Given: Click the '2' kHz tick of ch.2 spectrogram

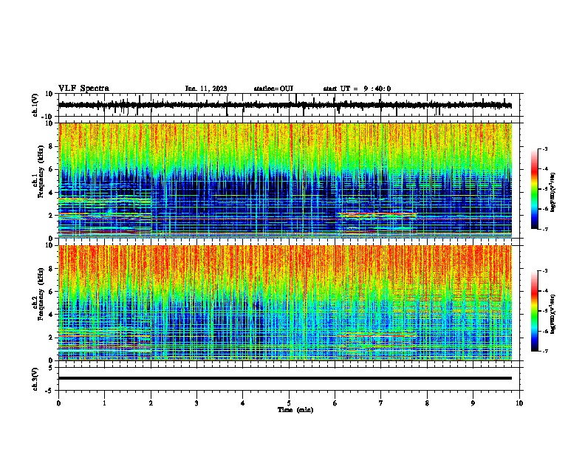Looking at the screenshot, I should pyautogui.click(x=52, y=338).
